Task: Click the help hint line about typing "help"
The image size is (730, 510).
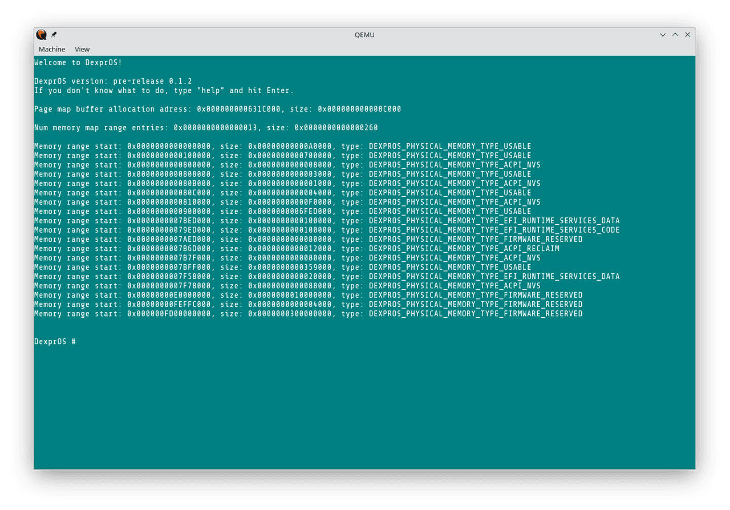Action: click(164, 90)
